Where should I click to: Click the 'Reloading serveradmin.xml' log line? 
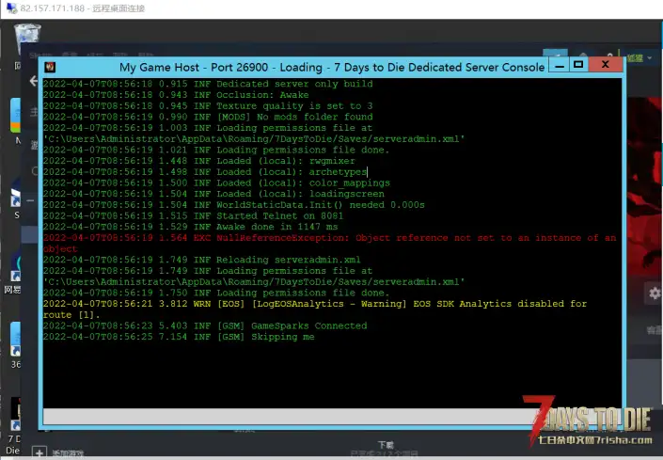(x=201, y=260)
